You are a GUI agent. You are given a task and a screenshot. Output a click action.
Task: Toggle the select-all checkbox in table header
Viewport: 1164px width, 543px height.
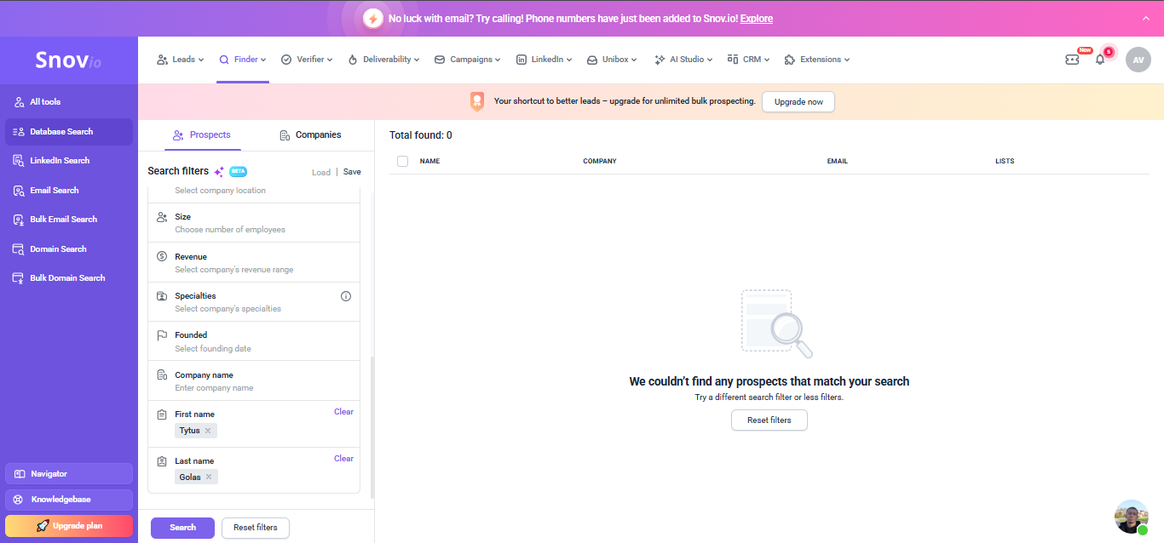[x=403, y=161]
